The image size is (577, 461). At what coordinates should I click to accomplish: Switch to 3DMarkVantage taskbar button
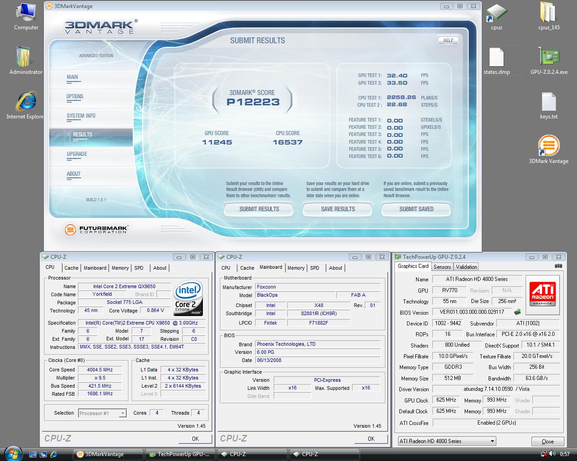click(x=109, y=454)
